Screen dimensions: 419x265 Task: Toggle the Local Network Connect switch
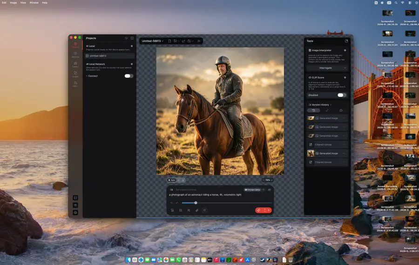[129, 76]
